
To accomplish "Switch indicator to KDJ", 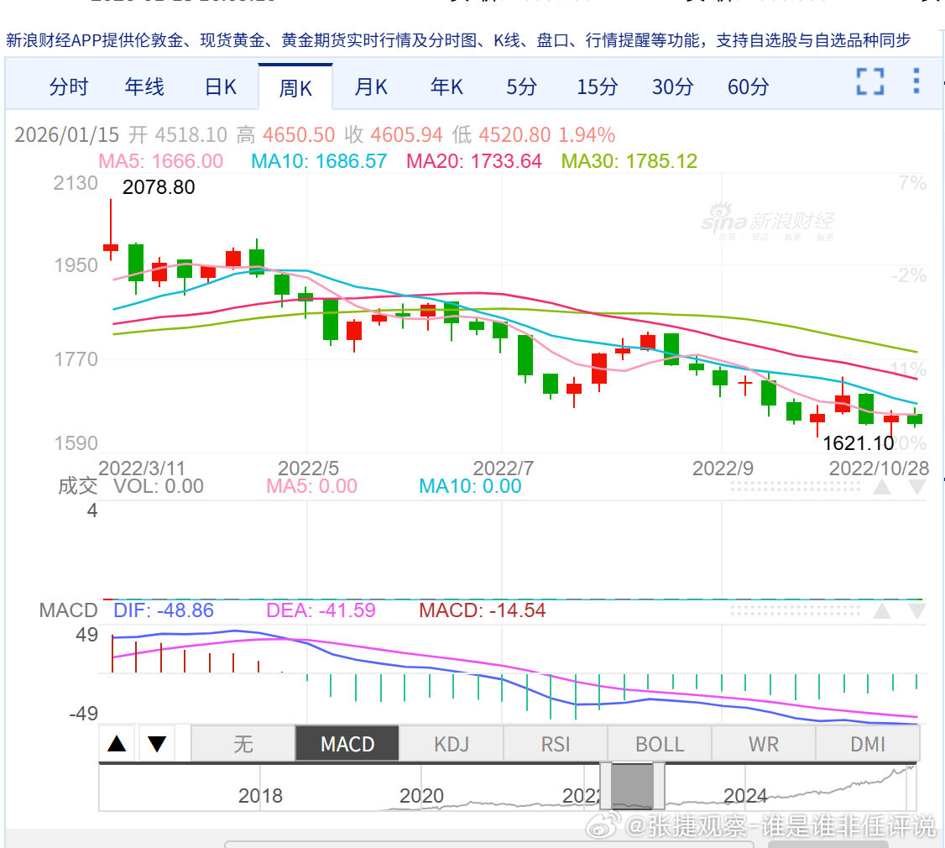I will [451, 743].
